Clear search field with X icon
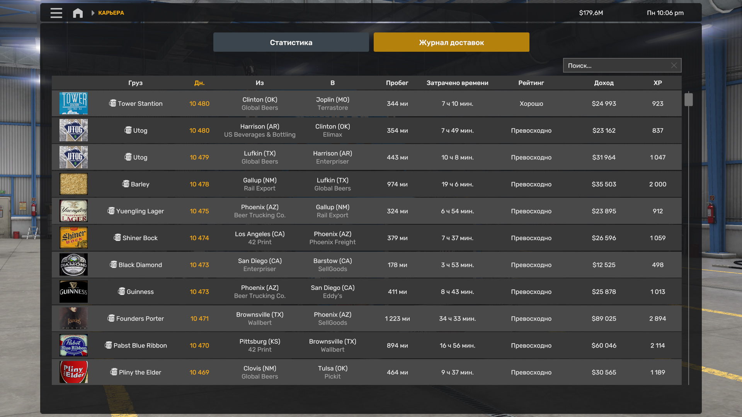The image size is (742, 417). coord(674,66)
